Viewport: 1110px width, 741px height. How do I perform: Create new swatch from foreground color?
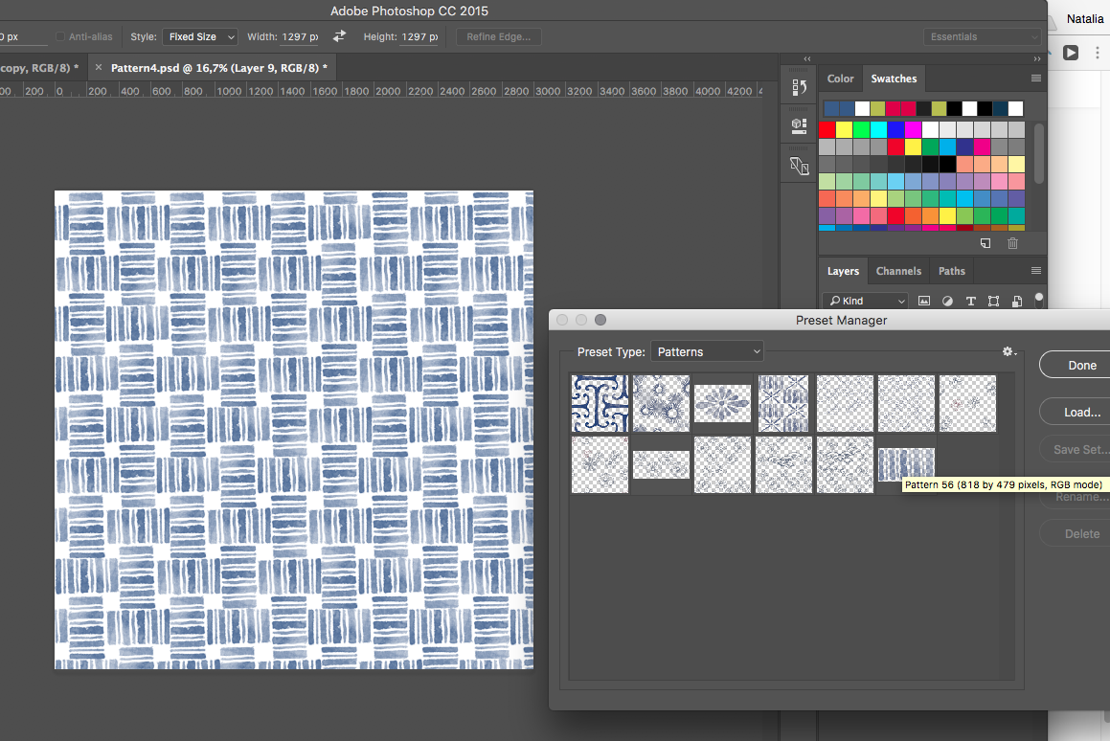985,243
